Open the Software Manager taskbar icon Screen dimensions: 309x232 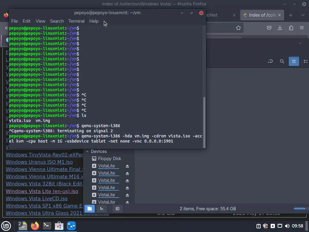(x=59, y=226)
